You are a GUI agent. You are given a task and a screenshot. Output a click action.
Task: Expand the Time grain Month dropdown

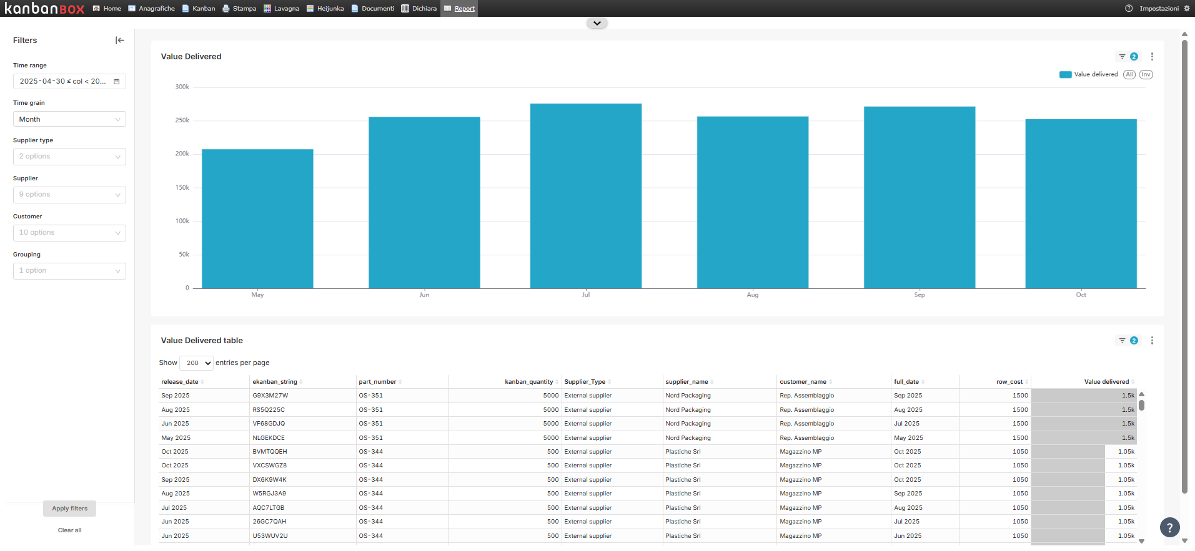[69, 119]
